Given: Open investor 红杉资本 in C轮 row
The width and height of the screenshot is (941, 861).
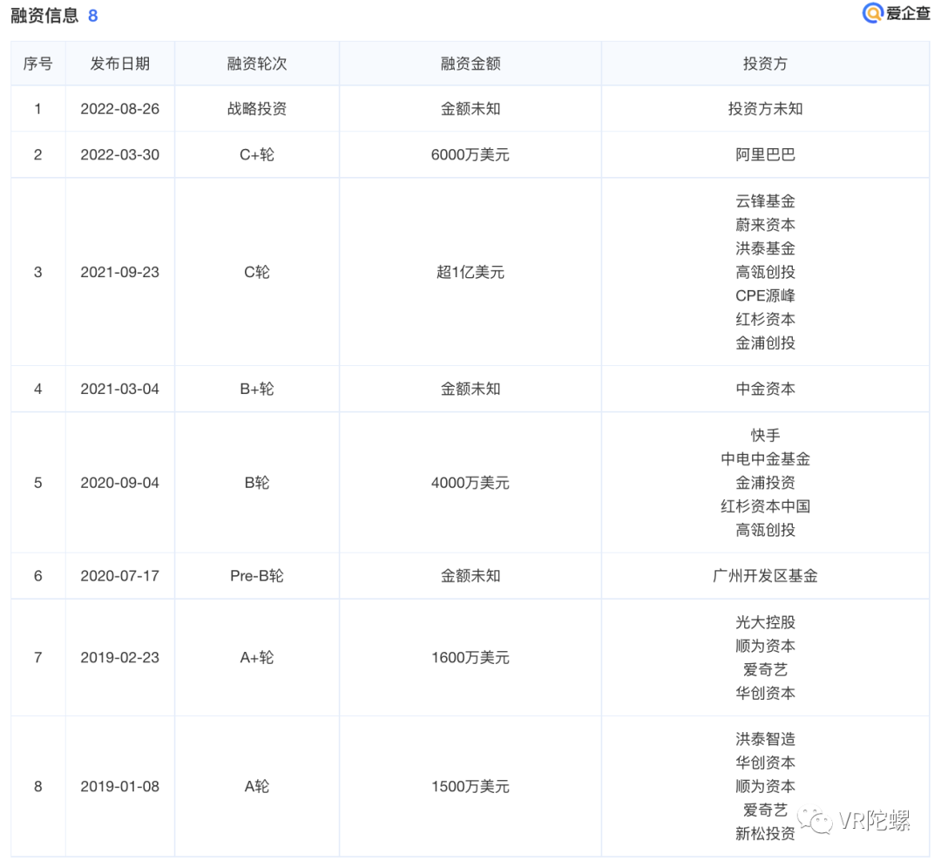Looking at the screenshot, I should click(765, 320).
